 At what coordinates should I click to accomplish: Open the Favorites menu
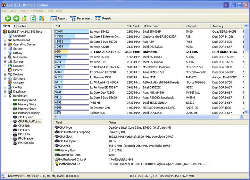pos(37,11)
